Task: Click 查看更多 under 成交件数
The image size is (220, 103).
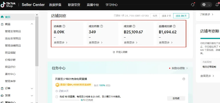Action: point(95,43)
